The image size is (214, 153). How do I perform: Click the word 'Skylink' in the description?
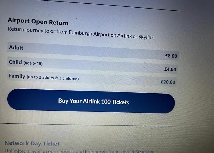(146, 37)
